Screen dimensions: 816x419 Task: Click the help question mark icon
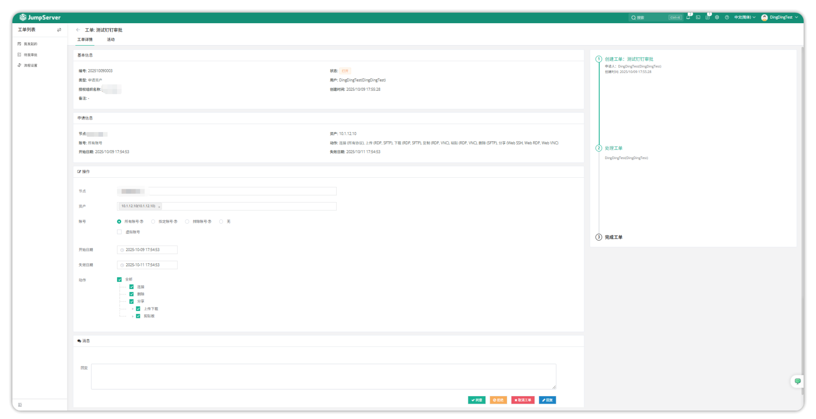(x=727, y=17)
